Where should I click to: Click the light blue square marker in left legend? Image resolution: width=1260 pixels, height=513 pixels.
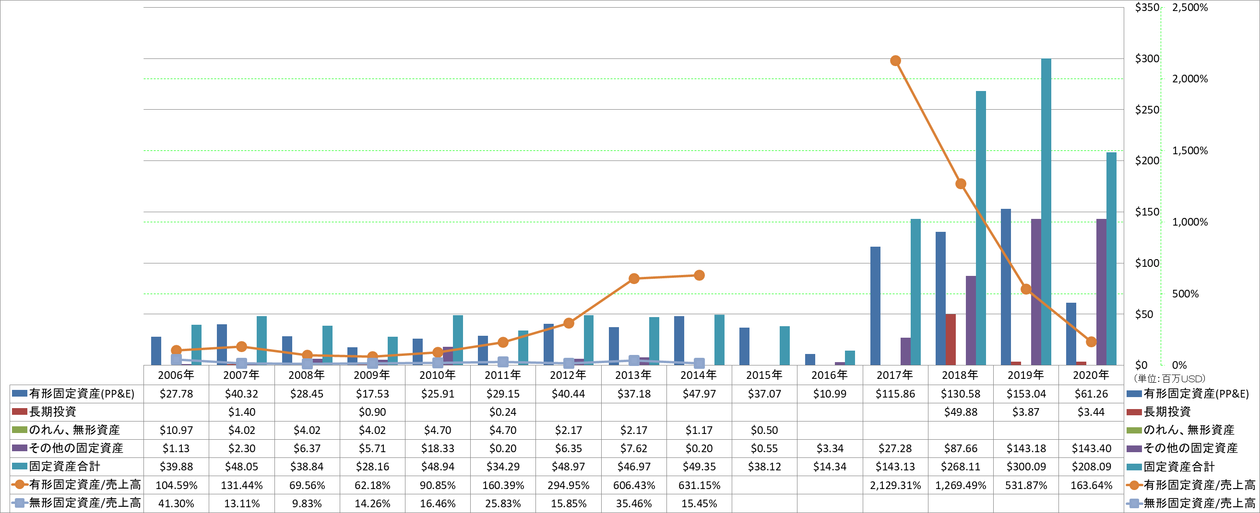(x=20, y=503)
